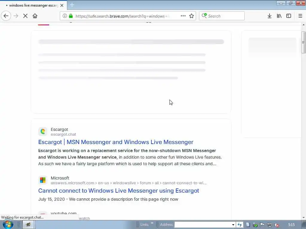This screenshot has height=229, width=306.
Task: Open Escargot MSN Messenger result link
Action: point(116,142)
